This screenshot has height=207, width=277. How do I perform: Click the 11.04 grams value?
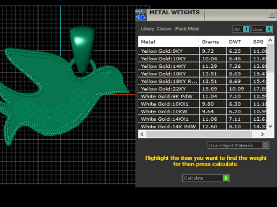point(209,97)
